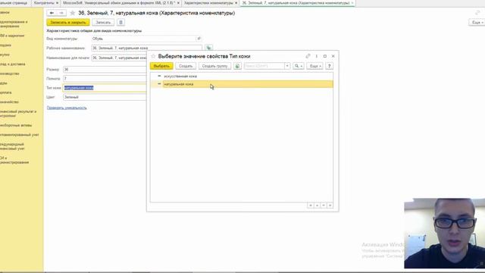This screenshot has height=273, width=485.
Task: Go forward with the right arrow button
Action: click(x=61, y=13)
